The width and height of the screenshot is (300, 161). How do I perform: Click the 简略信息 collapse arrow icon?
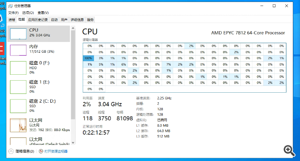(x=11, y=151)
